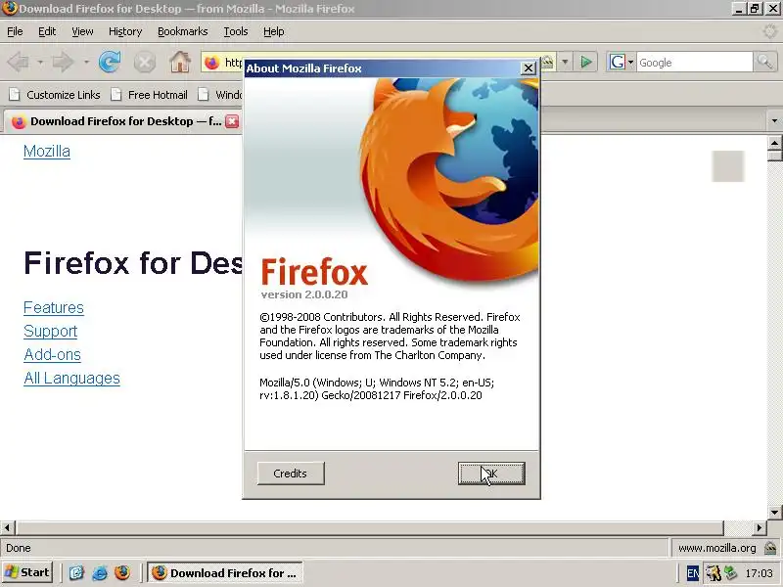Click OK in the About dialog

click(x=491, y=474)
